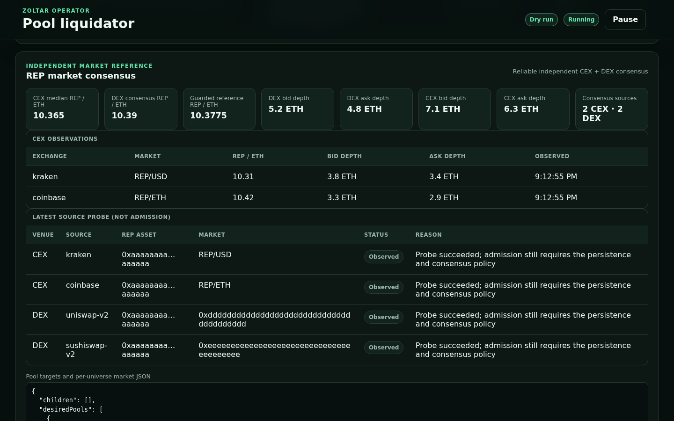This screenshot has height=421, width=674.
Task: Click kraken's observed time 9:12:55 PM
Action: pyautogui.click(x=556, y=177)
